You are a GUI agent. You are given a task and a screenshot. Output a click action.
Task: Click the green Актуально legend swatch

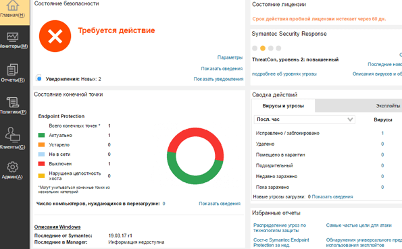[41, 135]
